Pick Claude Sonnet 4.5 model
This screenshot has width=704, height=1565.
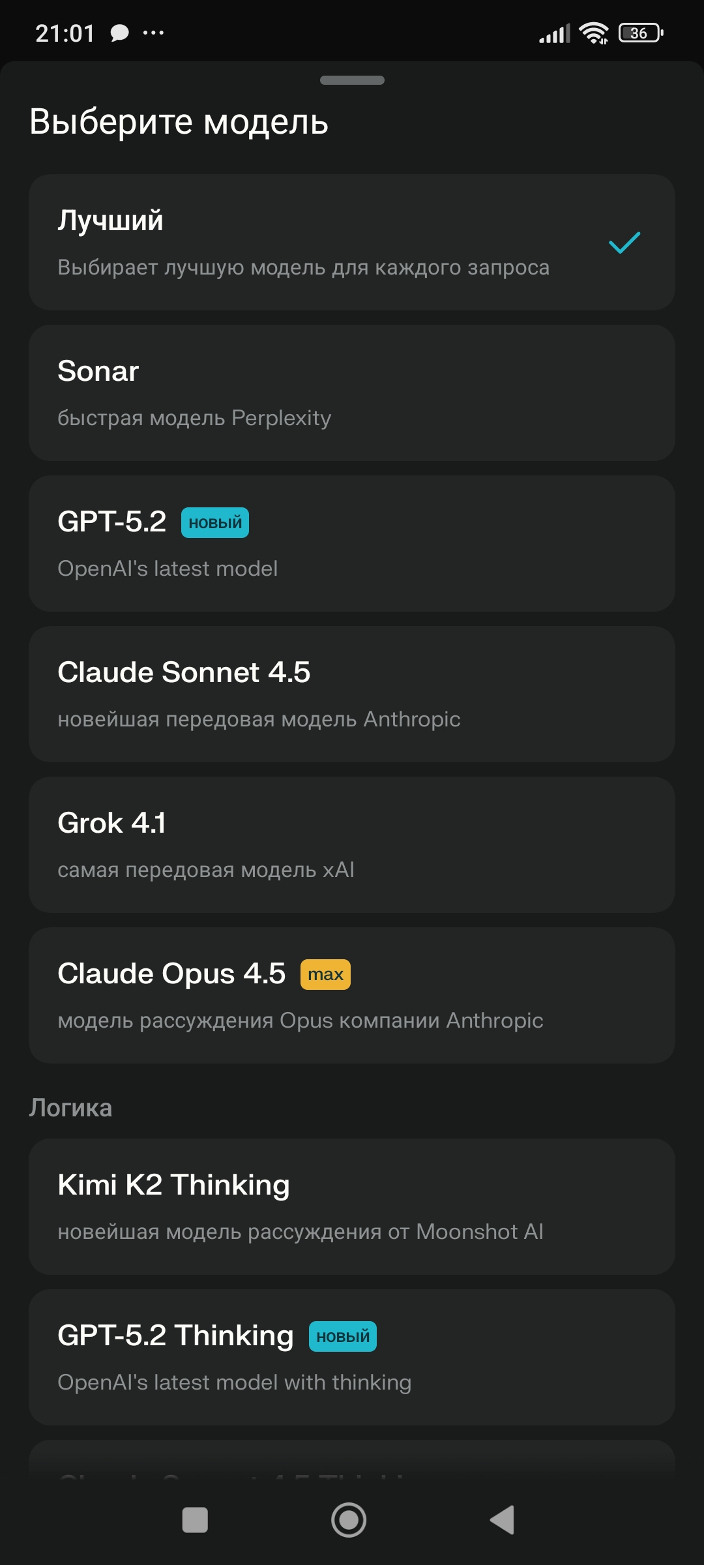click(352, 694)
